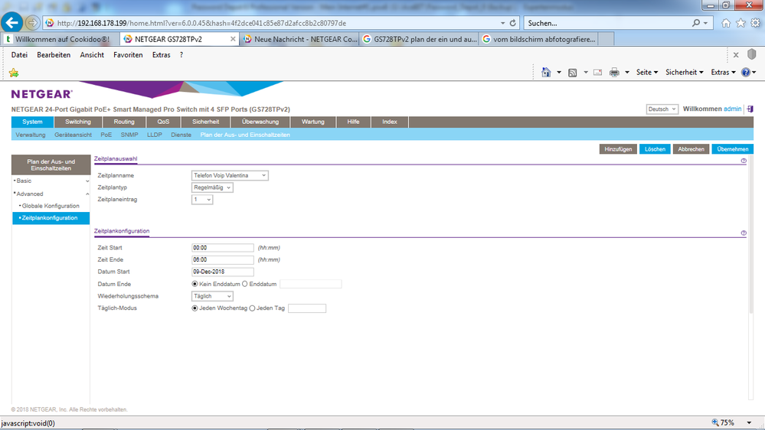Click zoom level magnifier in status bar

pos(715,422)
